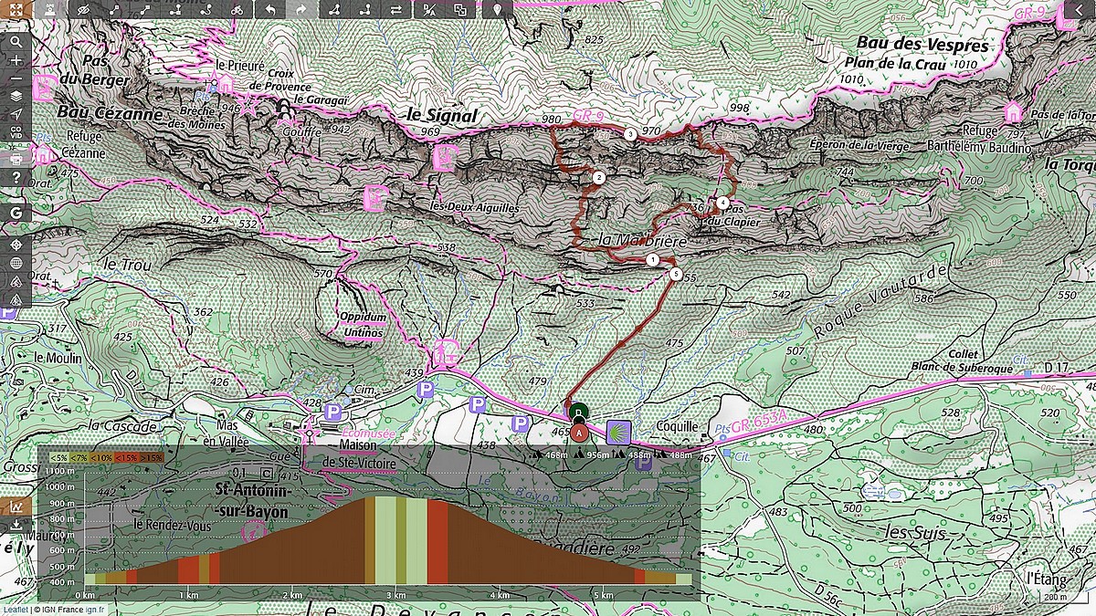Click the printer icon
The width and height of the screenshot is (1096, 616).
(16, 158)
